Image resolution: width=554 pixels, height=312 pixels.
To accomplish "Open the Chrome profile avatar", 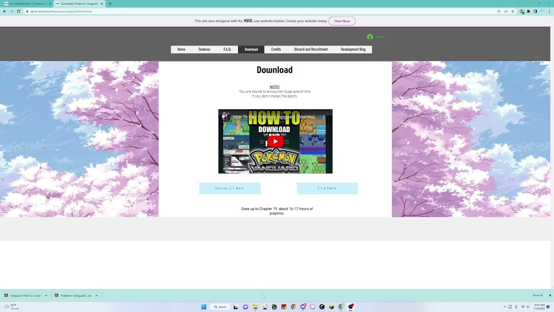I will pyautogui.click(x=542, y=11).
